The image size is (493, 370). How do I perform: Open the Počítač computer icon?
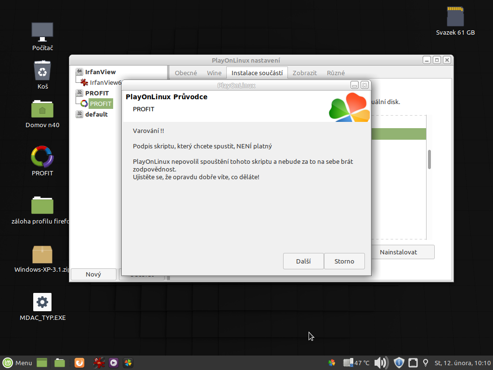[42, 32]
